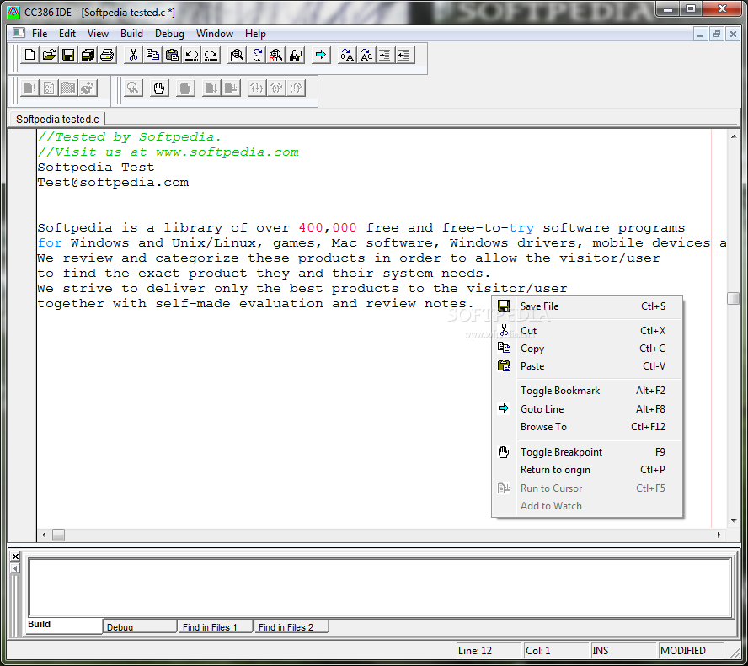Viewport: 748px width, 666px height.
Task: Close the output pane with its X button
Action: tap(15, 557)
